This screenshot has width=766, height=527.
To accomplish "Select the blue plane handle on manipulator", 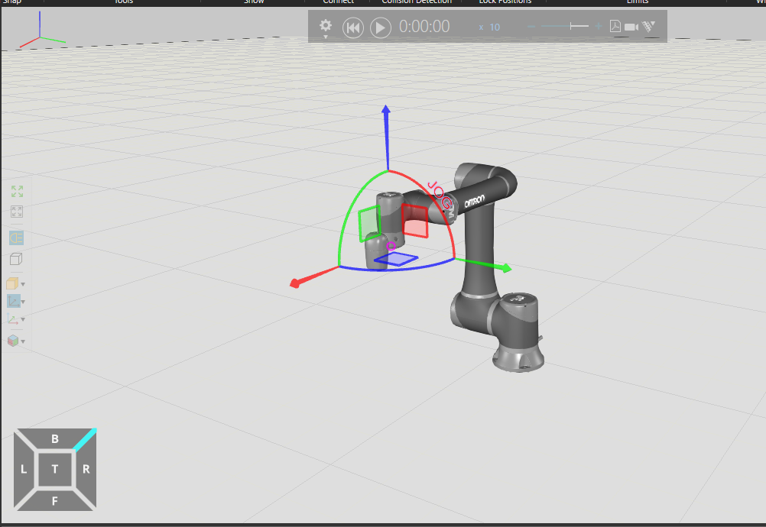I will pos(396,259).
